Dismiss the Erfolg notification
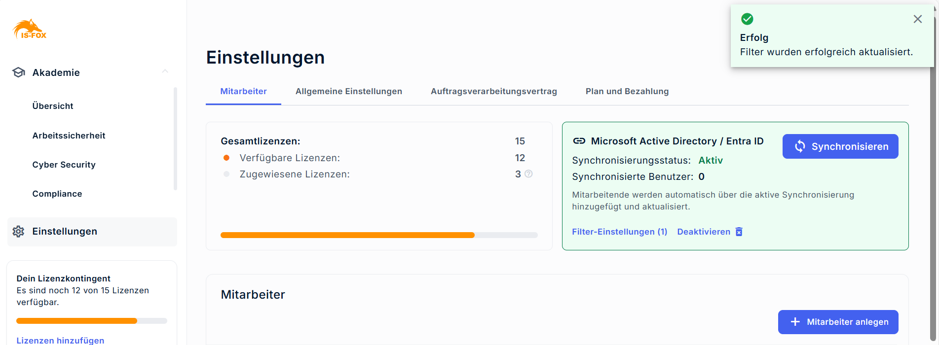Screen dimensions: 939x345 coord(917,19)
